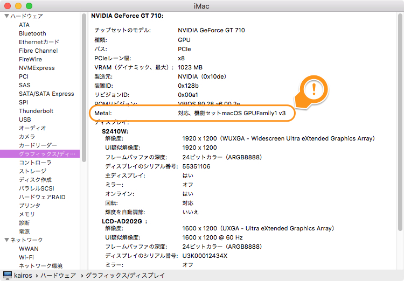This screenshot has width=404, height=281.
Task: Select ATA in the sidebar
Action: [24, 25]
